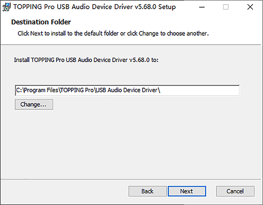Click the Setup window title text

pyautogui.click(x=94, y=7)
